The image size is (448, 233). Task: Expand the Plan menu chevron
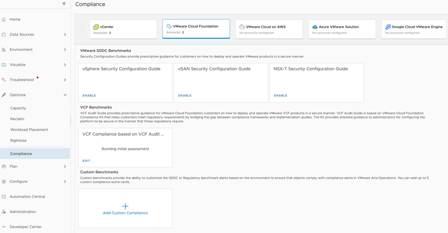pyautogui.click(x=65, y=166)
